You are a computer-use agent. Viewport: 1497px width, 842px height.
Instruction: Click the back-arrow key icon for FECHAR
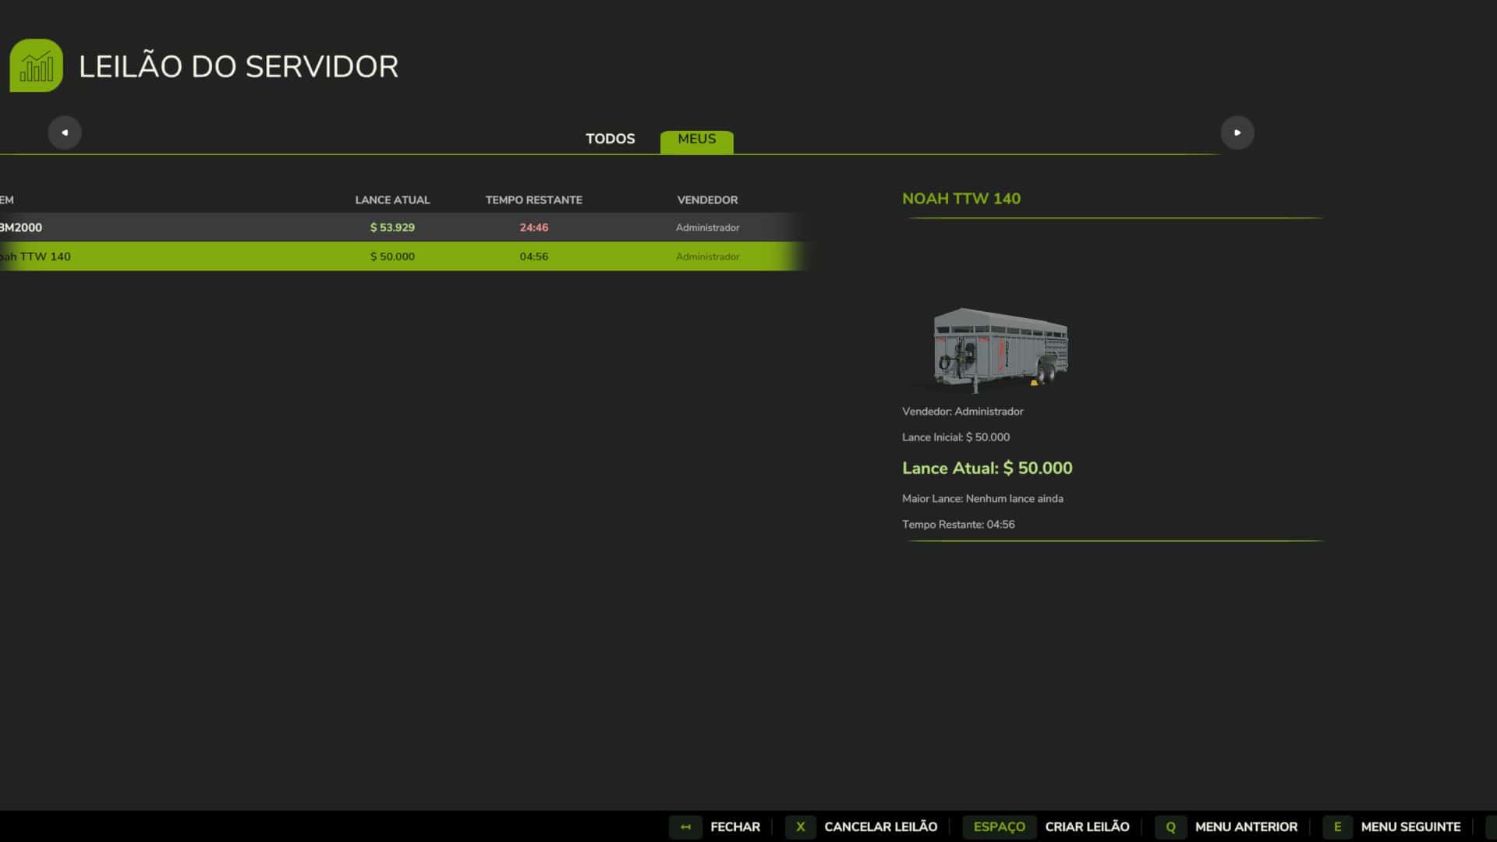[685, 827]
